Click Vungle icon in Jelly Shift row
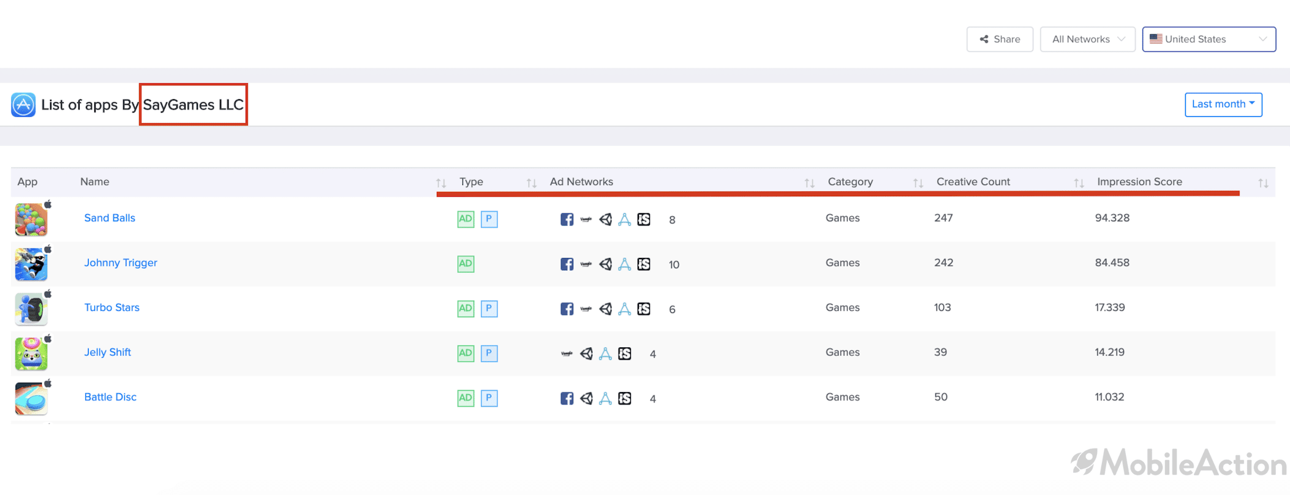Image resolution: width=1290 pixels, height=495 pixels. pyautogui.click(x=567, y=353)
